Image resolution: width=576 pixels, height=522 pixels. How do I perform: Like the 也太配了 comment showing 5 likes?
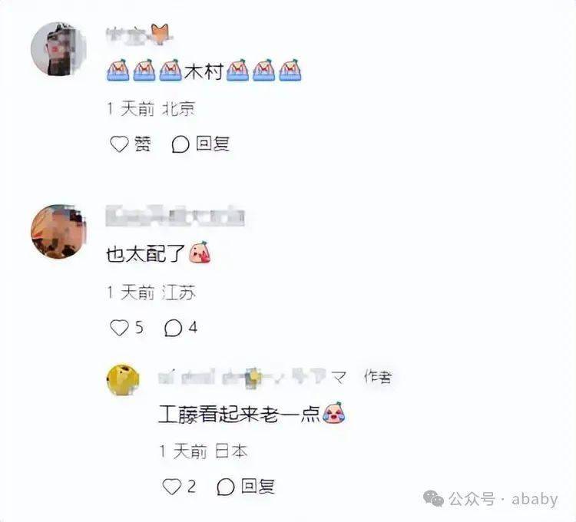tap(119, 328)
